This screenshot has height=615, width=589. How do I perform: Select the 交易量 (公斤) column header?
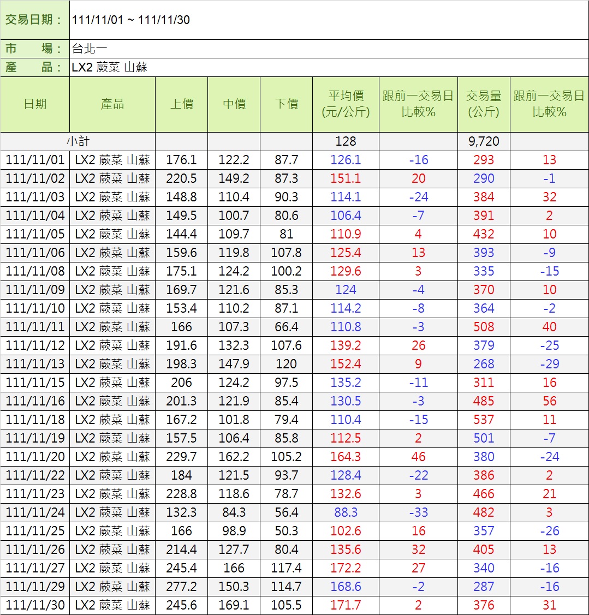coord(484,104)
